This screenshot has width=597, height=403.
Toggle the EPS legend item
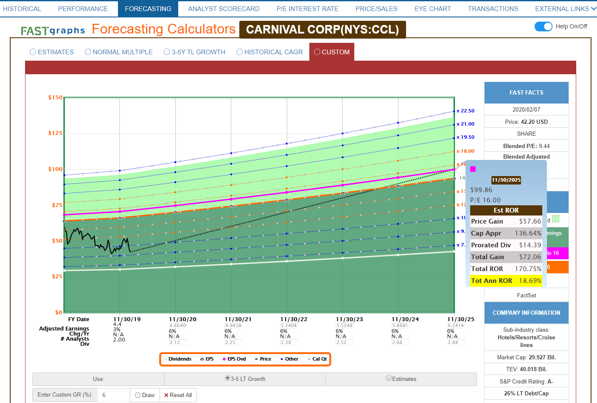[207, 359]
